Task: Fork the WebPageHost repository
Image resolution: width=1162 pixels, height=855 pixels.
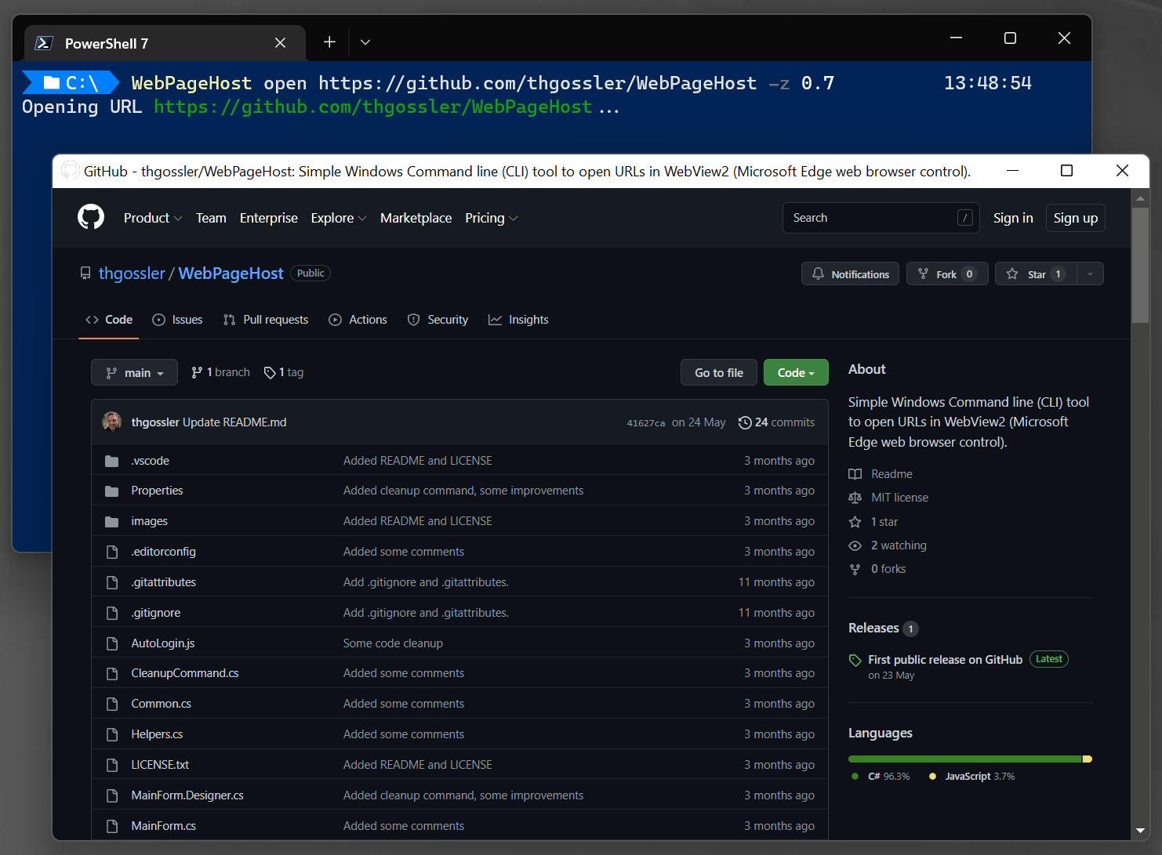Action: click(947, 274)
